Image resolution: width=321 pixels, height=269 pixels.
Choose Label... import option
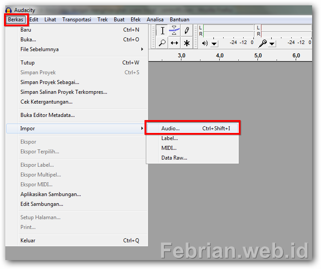[x=193, y=138]
